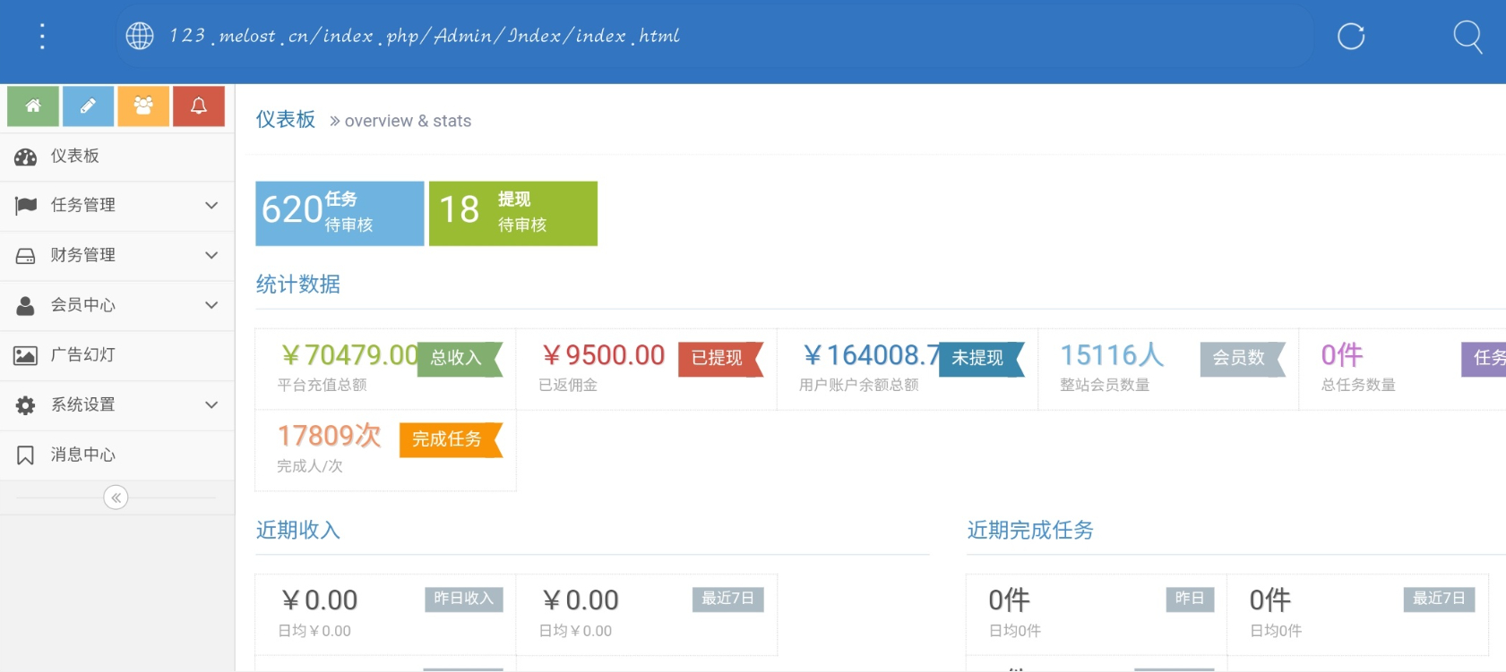Click the picture icon beside 广告幻灯
1506x672 pixels.
(x=25, y=355)
